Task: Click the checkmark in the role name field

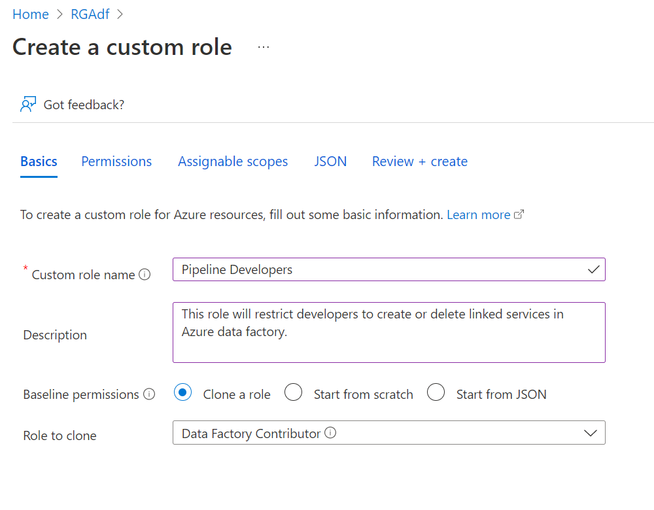Action: click(x=593, y=269)
